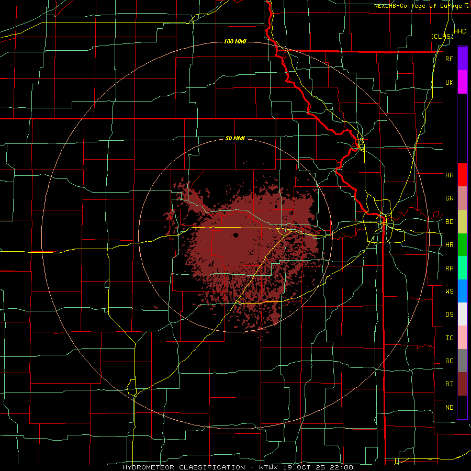Click the 'GC' legend label
The width and height of the screenshot is (471, 471).
[x=449, y=361]
